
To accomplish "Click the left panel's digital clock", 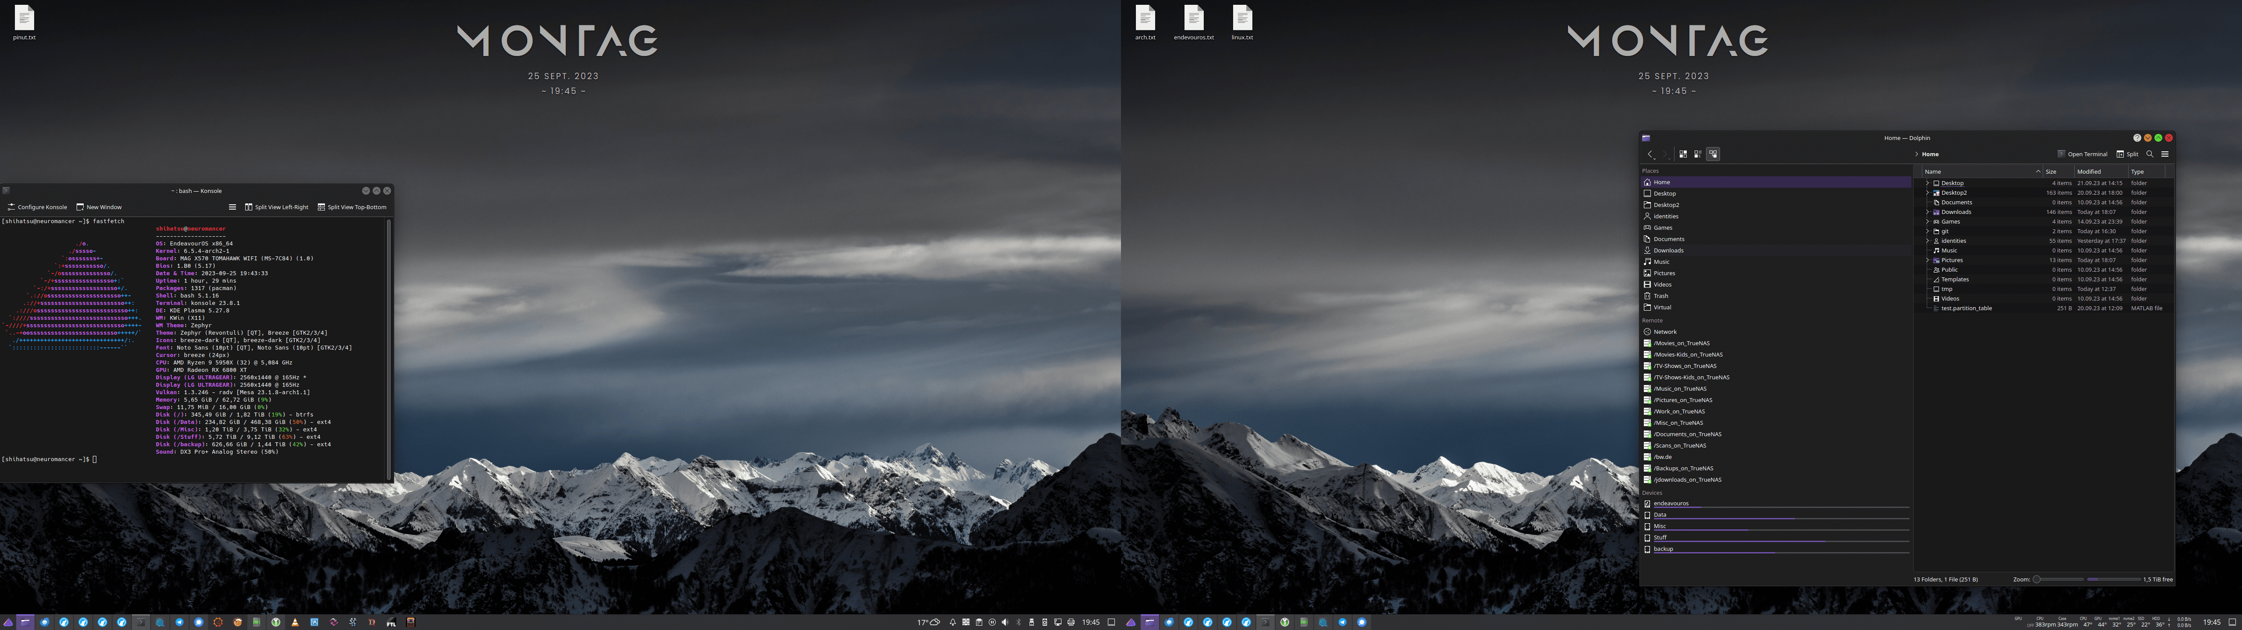I will [x=1090, y=622].
